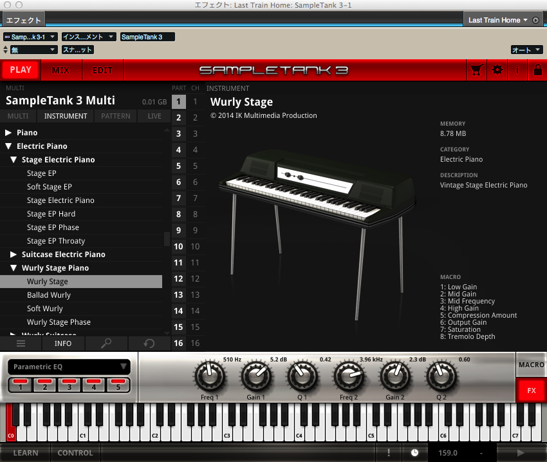Image resolution: width=547 pixels, height=462 pixels.
Task: Click the exclamation panic icon
Action: 389,452
